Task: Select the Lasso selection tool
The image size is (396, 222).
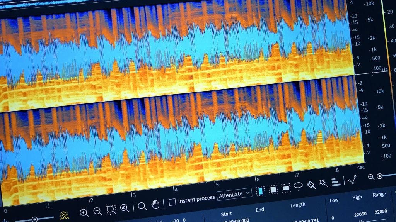Action: tap(298, 186)
